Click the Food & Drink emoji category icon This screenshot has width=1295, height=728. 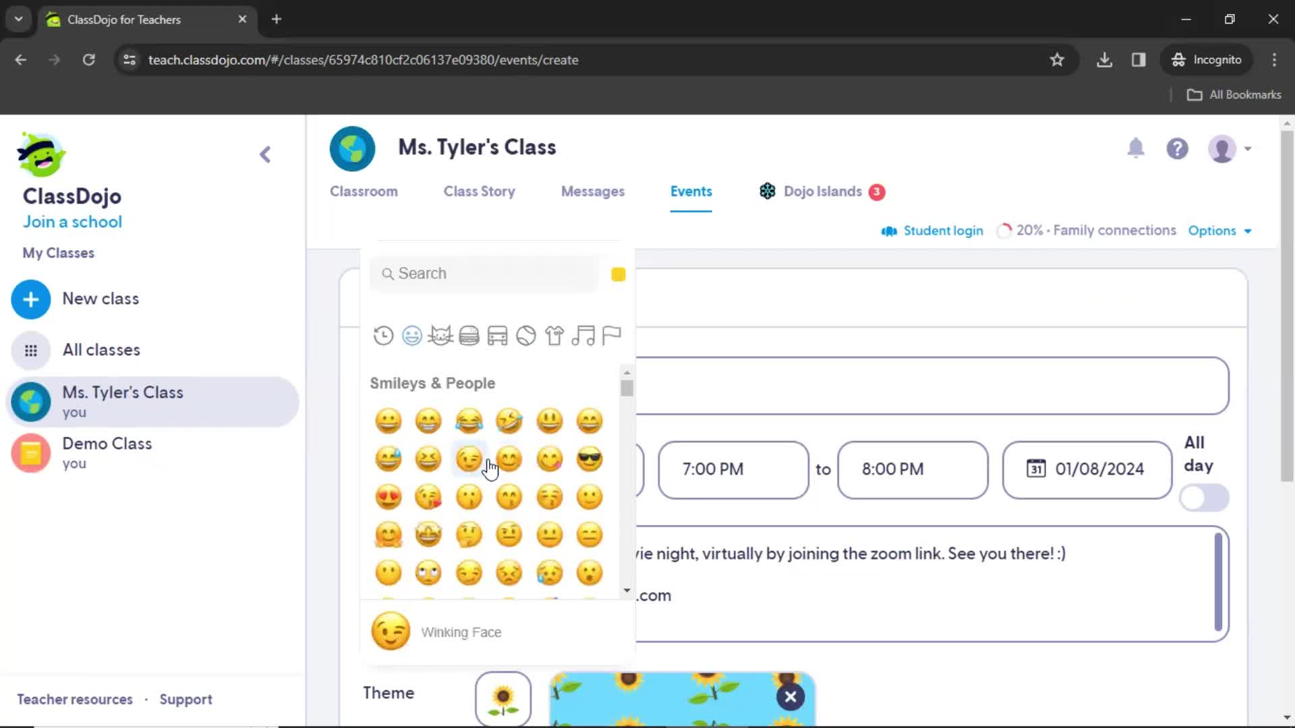(x=469, y=335)
